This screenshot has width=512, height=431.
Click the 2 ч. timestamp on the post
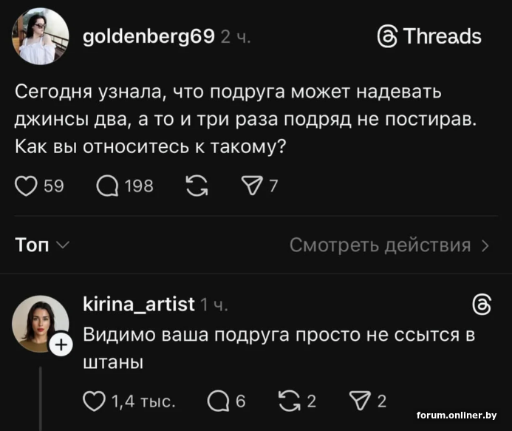(236, 37)
